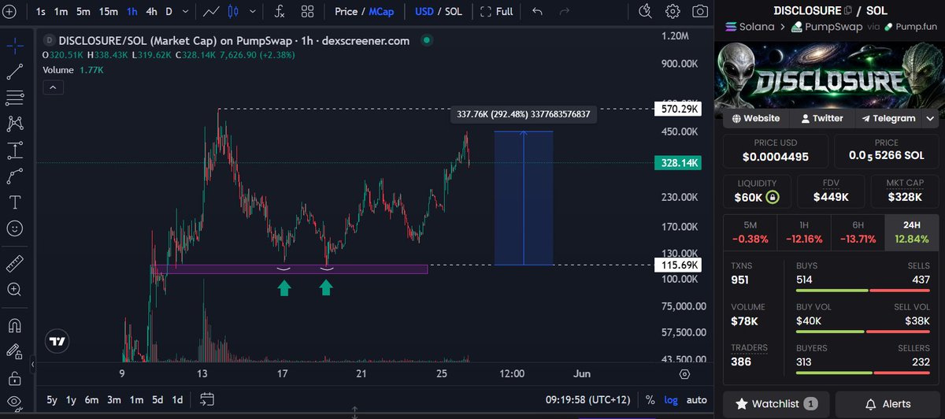This screenshot has width=945, height=419.
Task: Lock all drawing tools
Action: click(15, 377)
